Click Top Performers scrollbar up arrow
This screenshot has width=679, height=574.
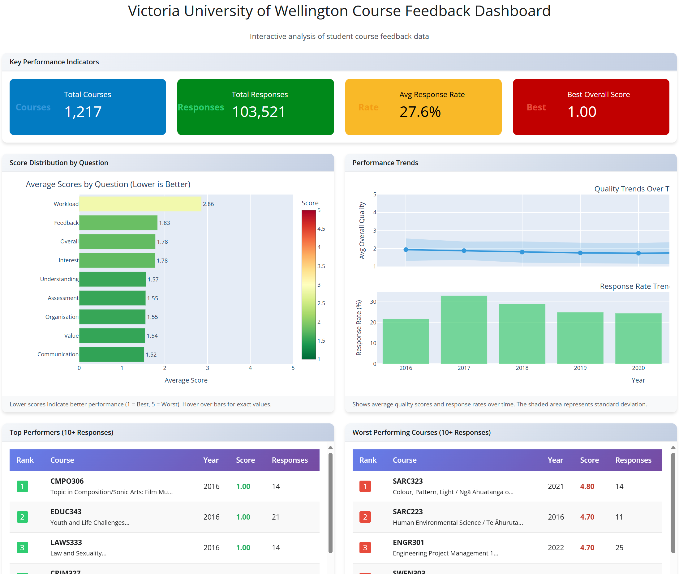(x=330, y=448)
